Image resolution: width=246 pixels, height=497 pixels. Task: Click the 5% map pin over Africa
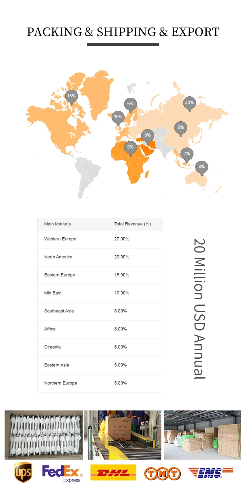point(130,147)
